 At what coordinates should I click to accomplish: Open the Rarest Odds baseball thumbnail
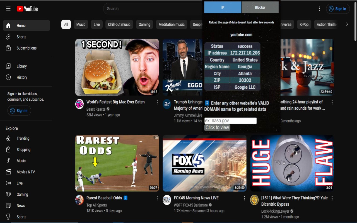pyautogui.click(x=117, y=163)
